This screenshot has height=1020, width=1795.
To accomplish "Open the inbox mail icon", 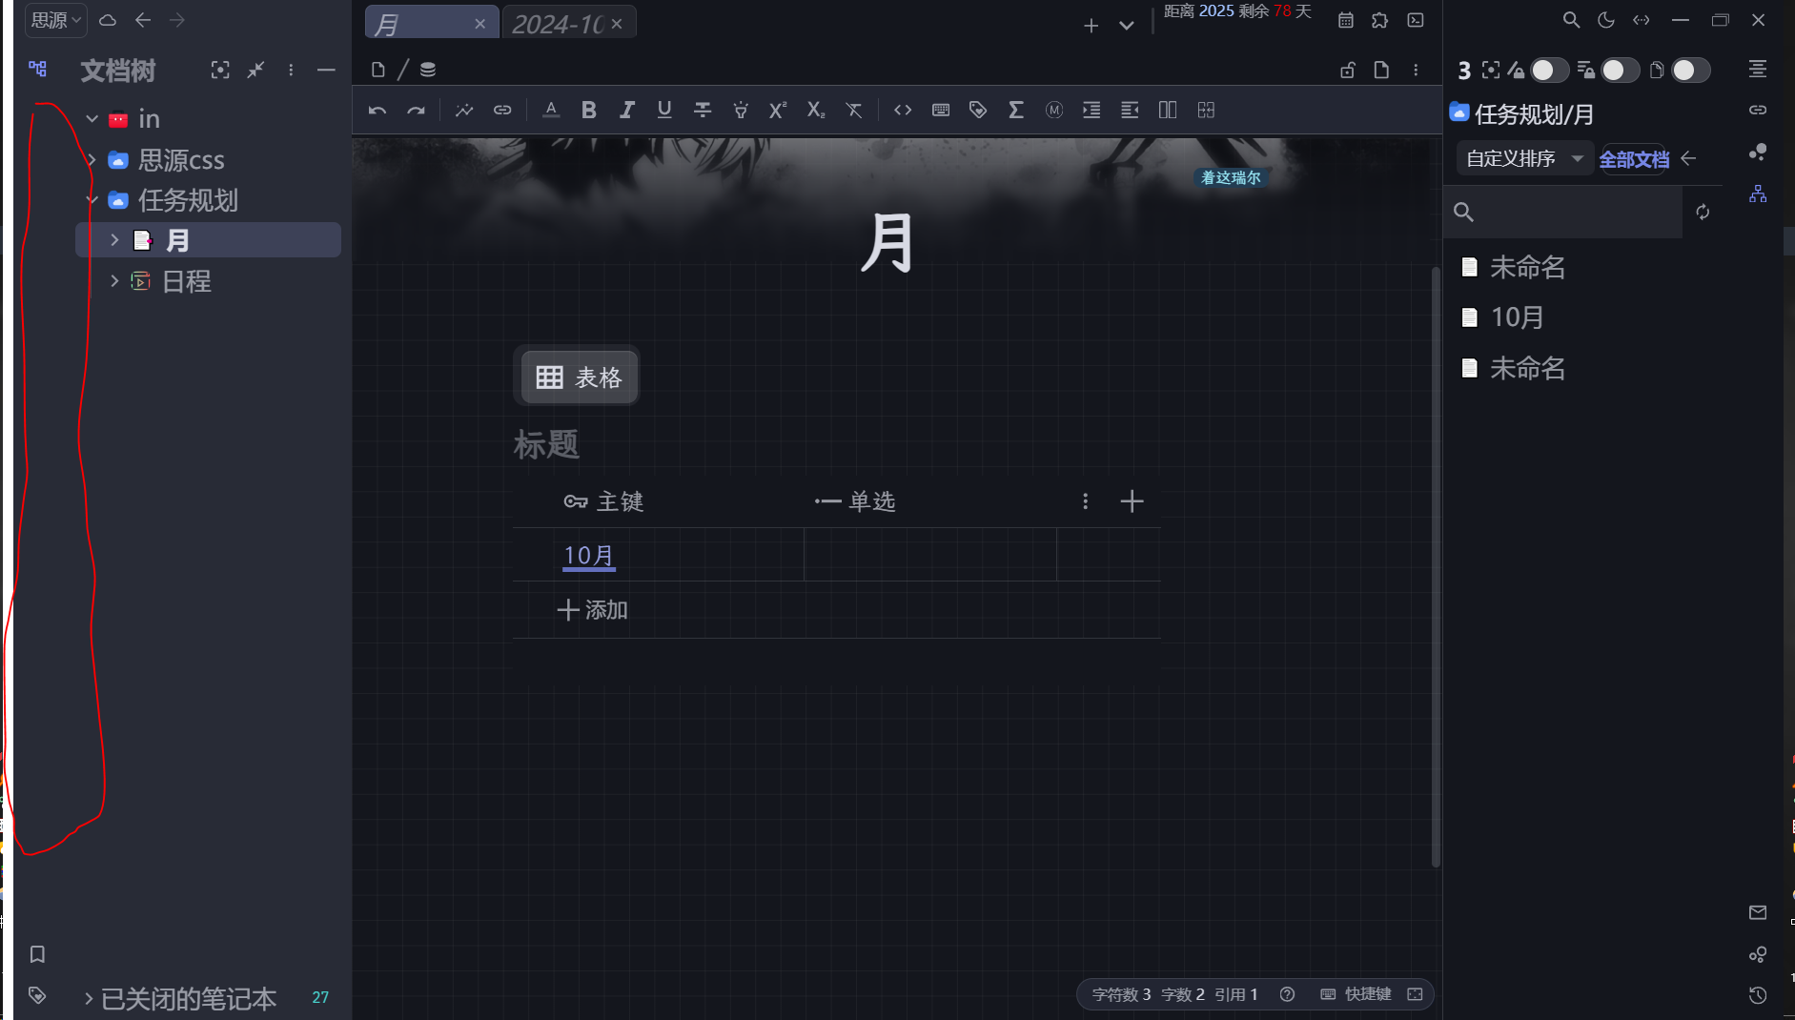I will tap(1758, 912).
